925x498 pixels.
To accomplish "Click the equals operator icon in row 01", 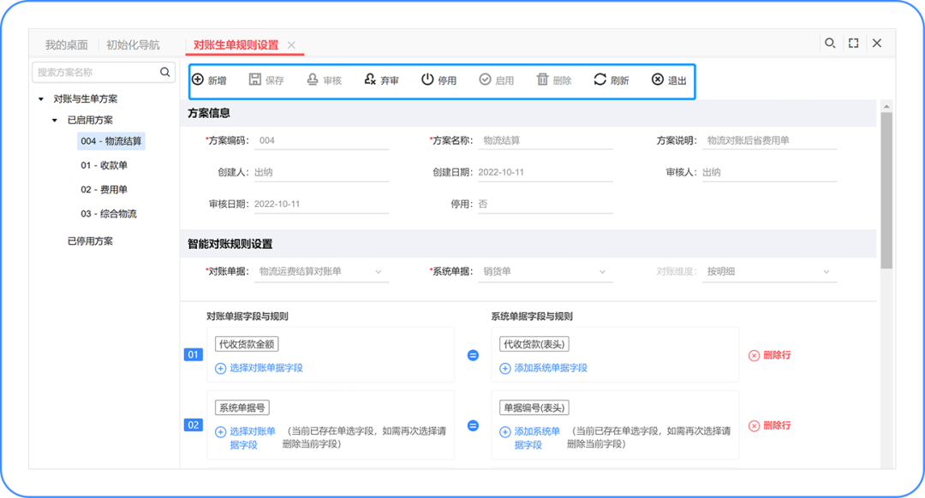I will point(473,355).
